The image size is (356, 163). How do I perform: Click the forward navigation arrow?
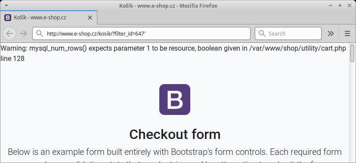23,33
